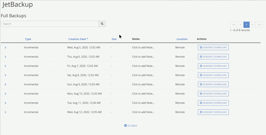The image size is (266, 135).
Task: Generate download for Aug 11 backup
Action: click(213, 103)
